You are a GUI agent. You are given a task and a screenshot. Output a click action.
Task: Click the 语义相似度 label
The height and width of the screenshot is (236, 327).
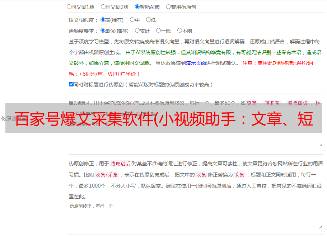tap(83, 20)
